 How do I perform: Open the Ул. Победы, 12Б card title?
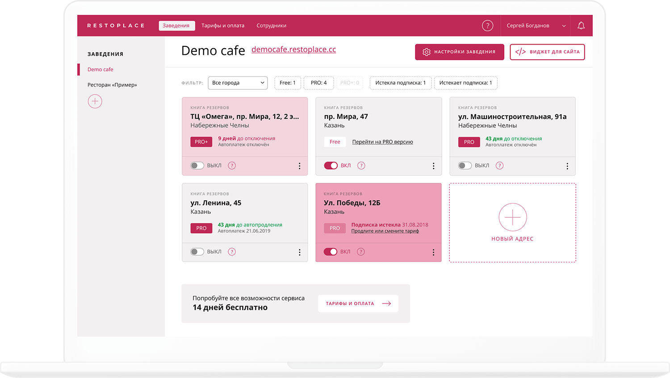(352, 203)
